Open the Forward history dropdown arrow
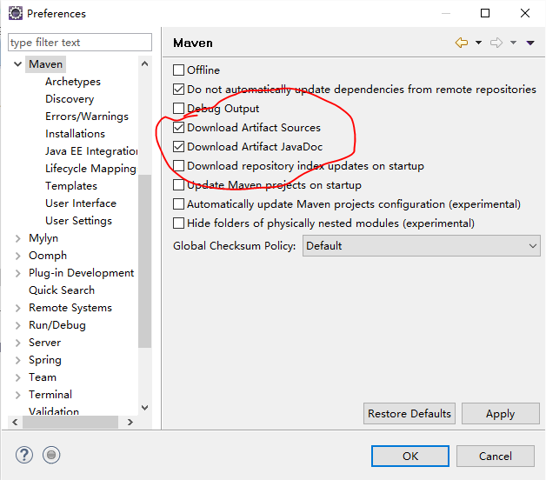Screen dimensions: 546x480 pyautogui.click(x=513, y=43)
